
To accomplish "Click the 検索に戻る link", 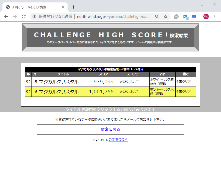I will pyautogui.click(x=110, y=129).
